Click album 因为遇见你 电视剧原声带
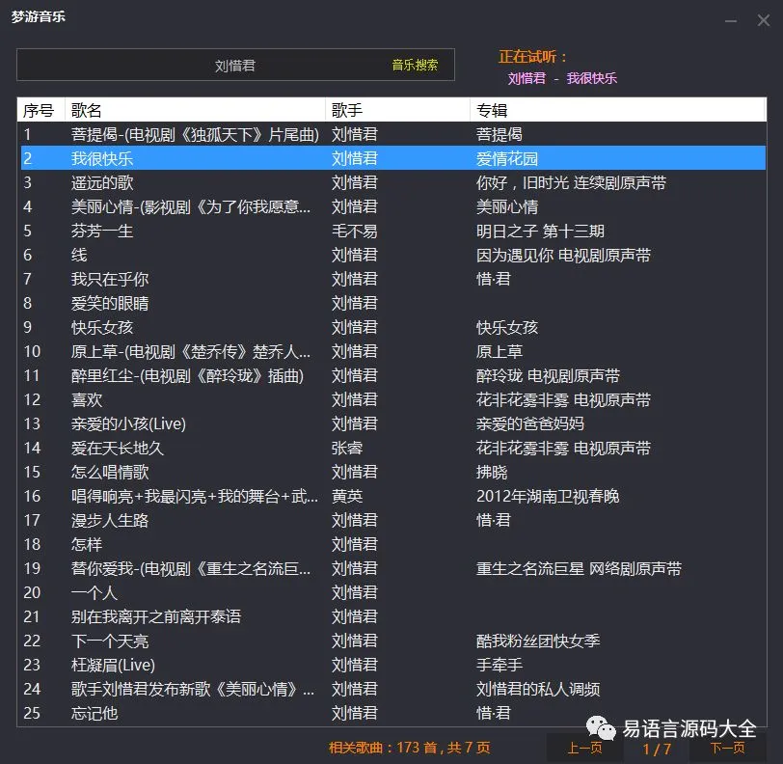 coord(563,255)
